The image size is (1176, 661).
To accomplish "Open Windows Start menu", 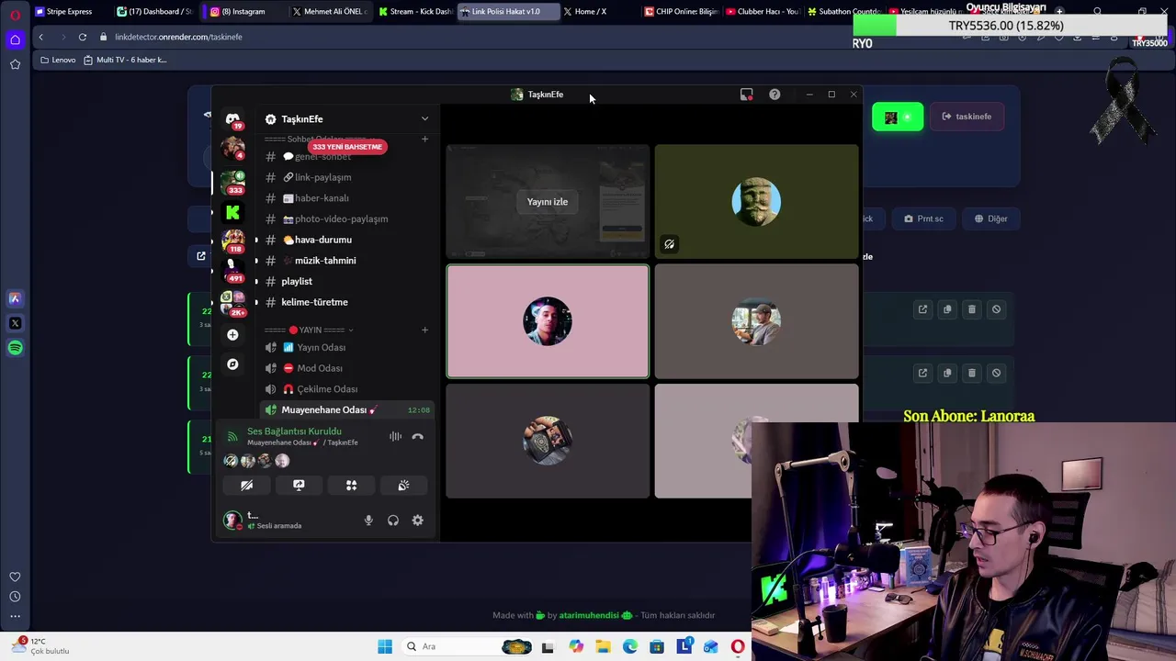I will pyautogui.click(x=385, y=646).
